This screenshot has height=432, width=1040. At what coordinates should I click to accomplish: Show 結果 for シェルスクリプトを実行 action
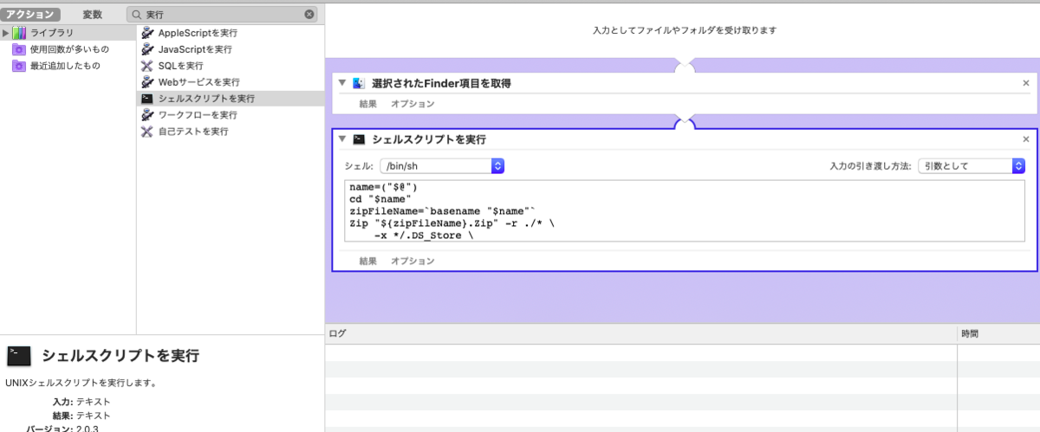[x=368, y=261]
